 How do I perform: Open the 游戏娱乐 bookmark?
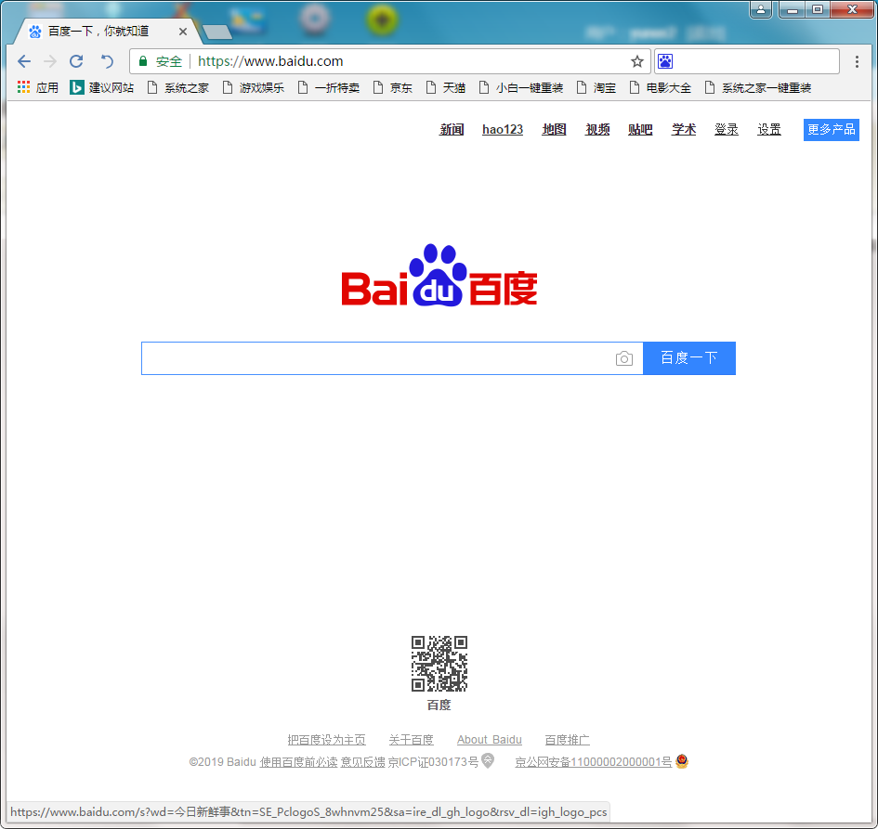click(x=253, y=87)
